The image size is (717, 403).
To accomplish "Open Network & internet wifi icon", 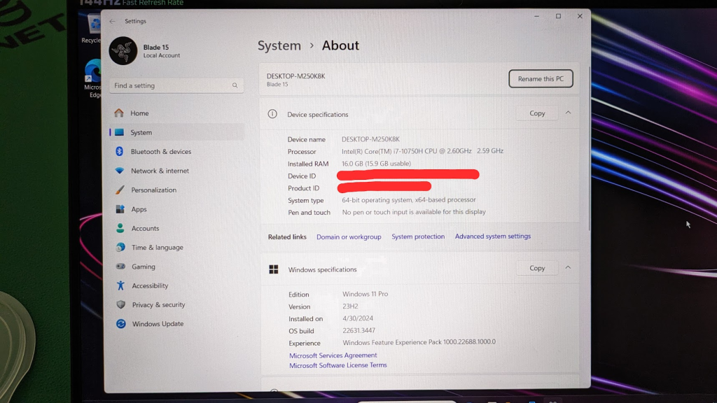I will point(119,171).
